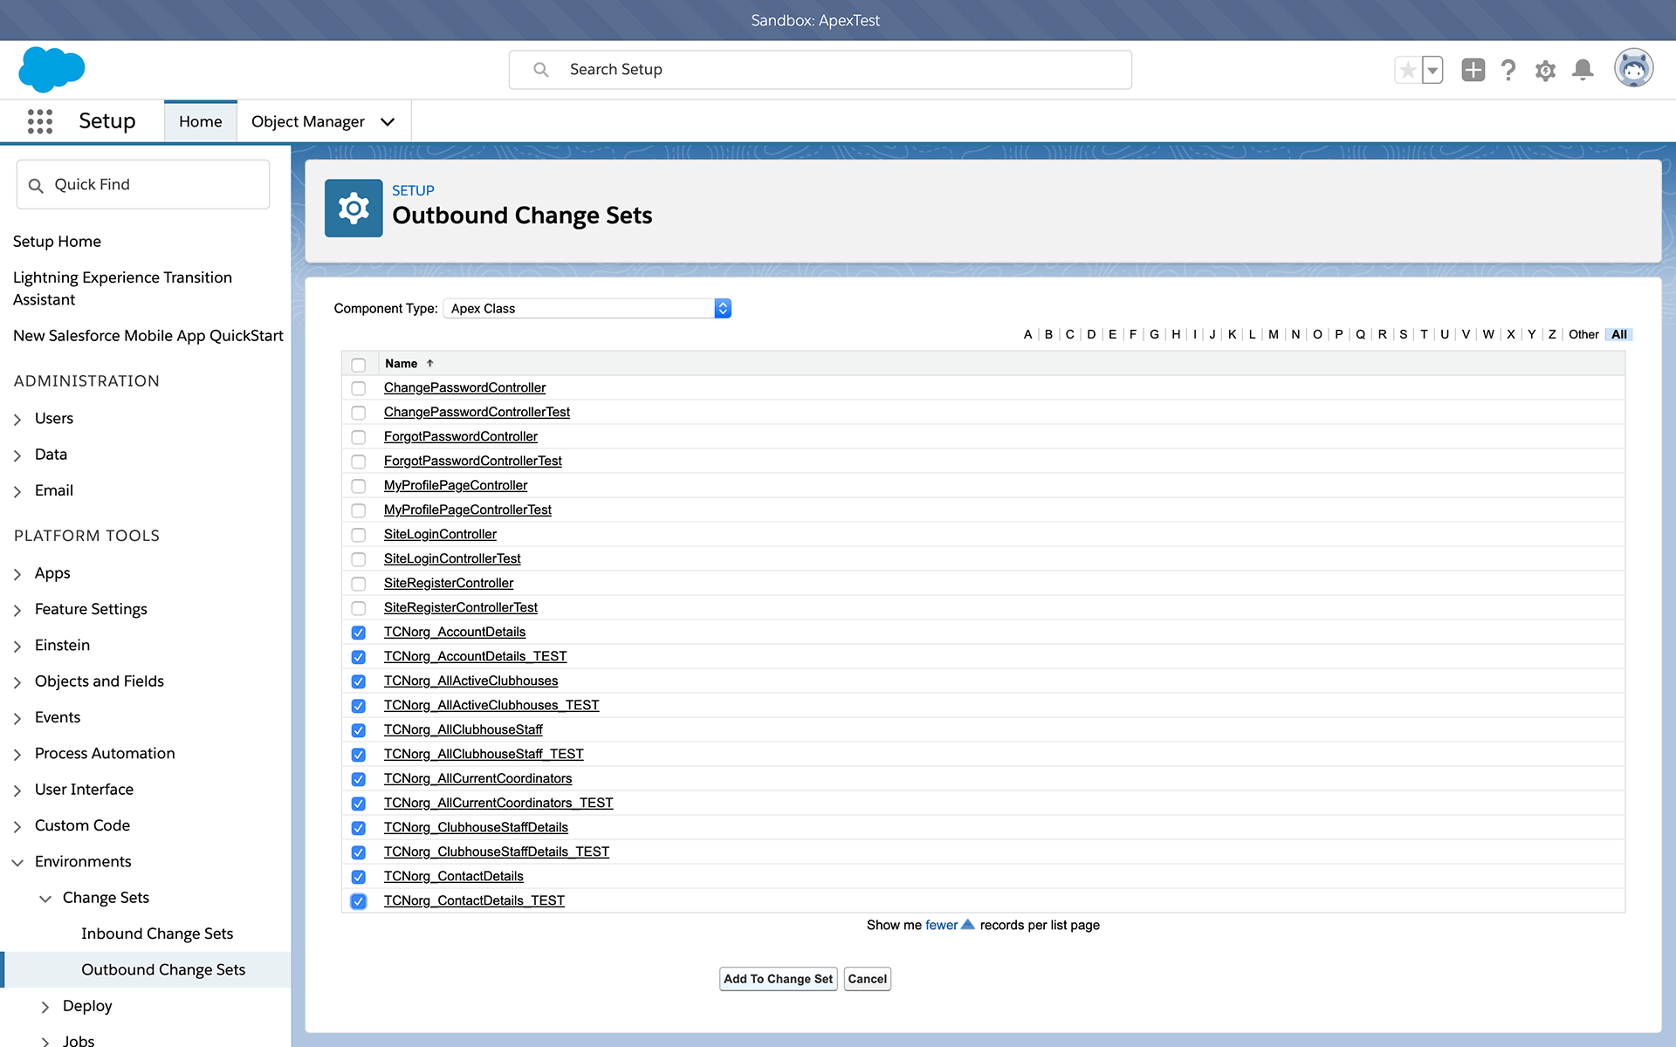The width and height of the screenshot is (1676, 1047).
Task: Filter list by letter T
Action: point(1424,334)
